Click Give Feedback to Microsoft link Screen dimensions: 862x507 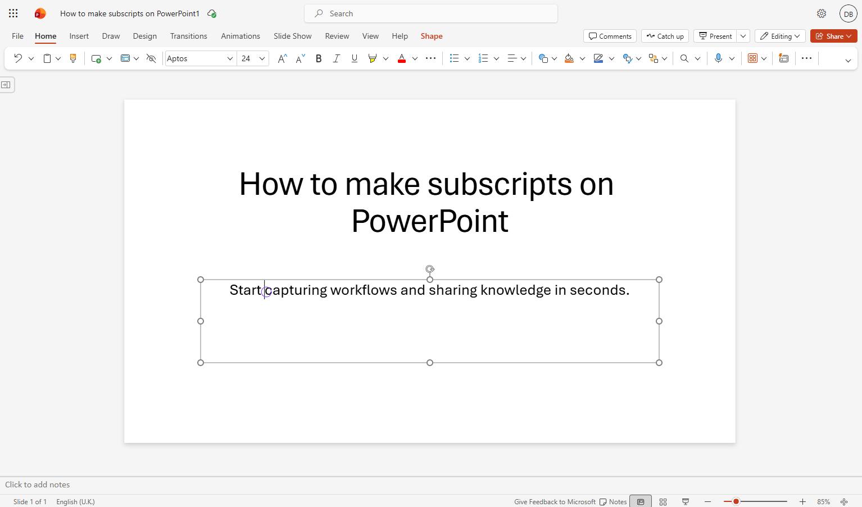pyautogui.click(x=555, y=502)
